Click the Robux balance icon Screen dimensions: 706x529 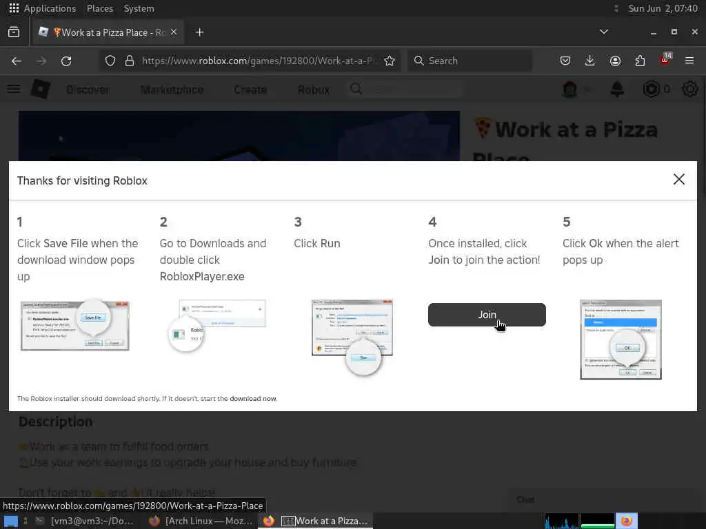[651, 89]
